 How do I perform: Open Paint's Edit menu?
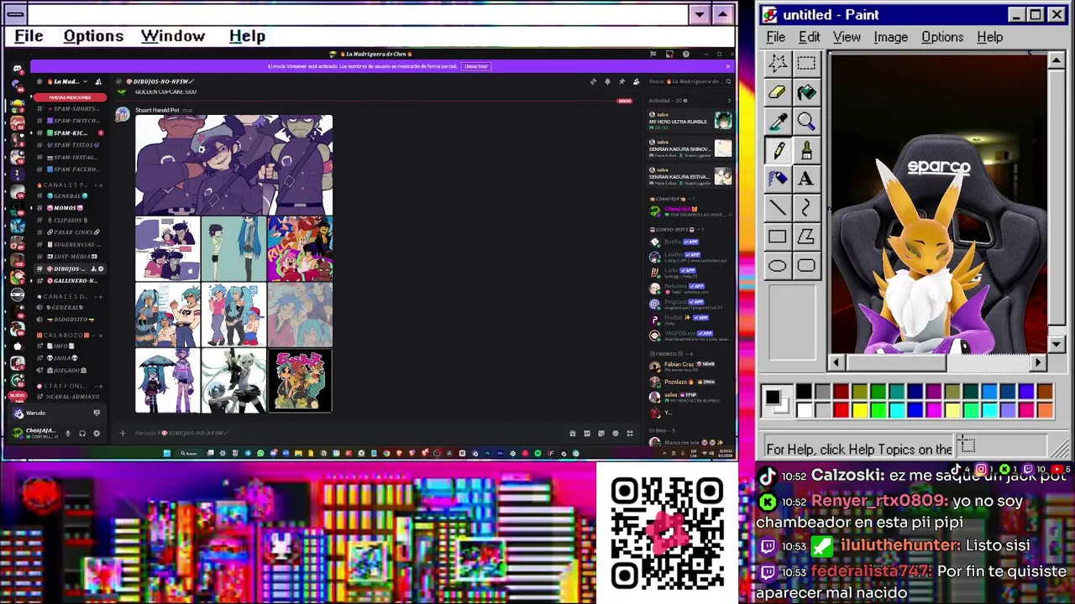click(x=809, y=37)
